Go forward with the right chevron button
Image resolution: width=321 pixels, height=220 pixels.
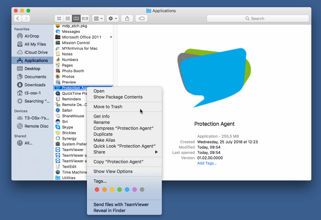pos(26,18)
